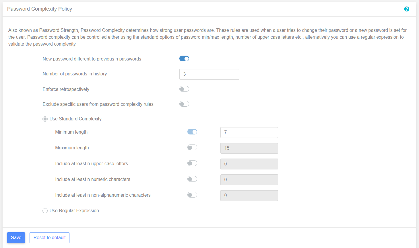This screenshot has height=248, width=419.
Task: Click the Use Standard Complexity label text
Action: pos(75,119)
